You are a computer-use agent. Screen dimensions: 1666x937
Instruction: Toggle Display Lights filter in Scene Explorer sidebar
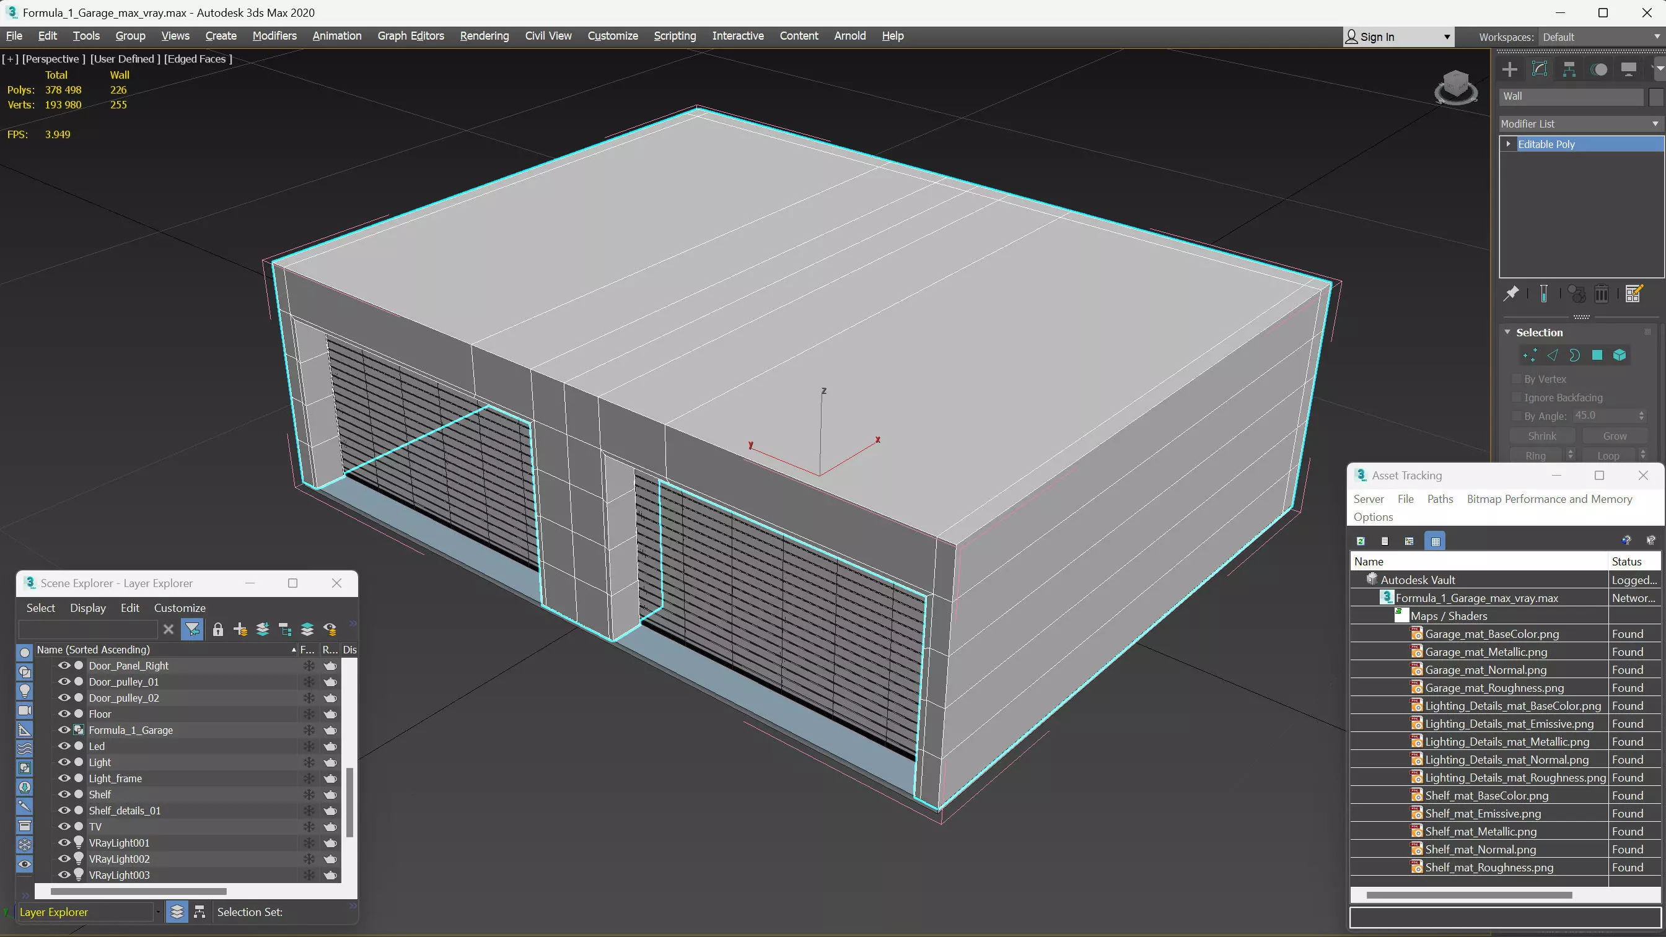click(25, 691)
